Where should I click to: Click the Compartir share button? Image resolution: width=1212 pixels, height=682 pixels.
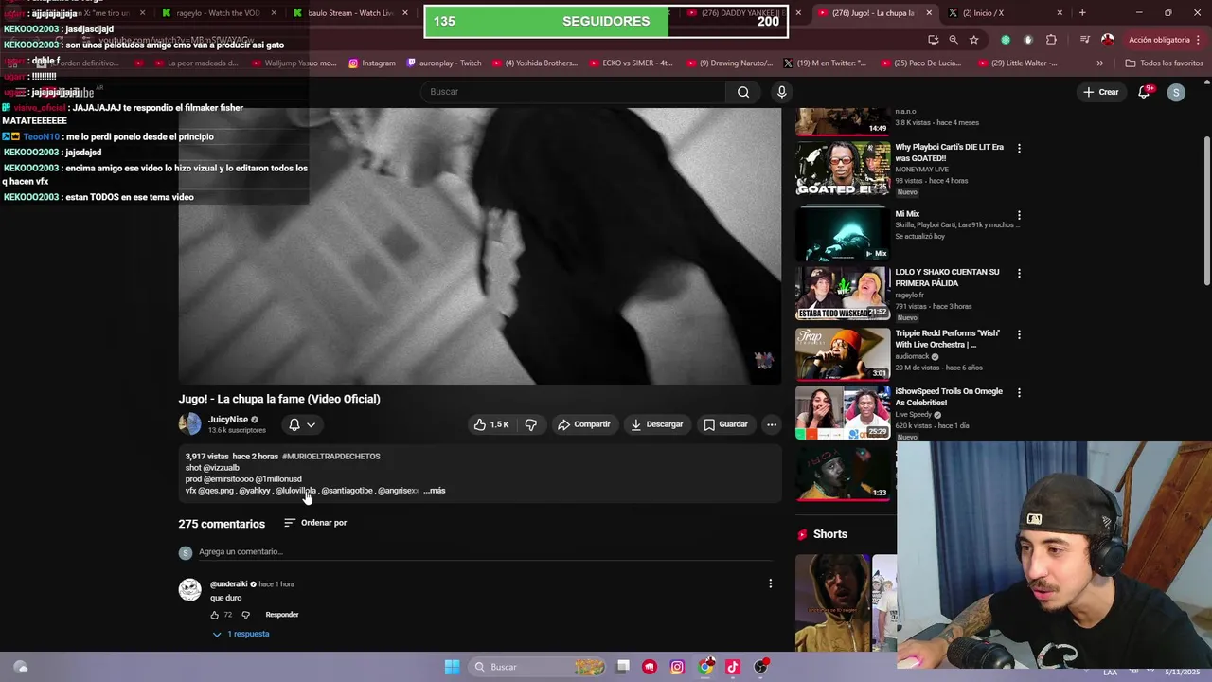[584, 424]
